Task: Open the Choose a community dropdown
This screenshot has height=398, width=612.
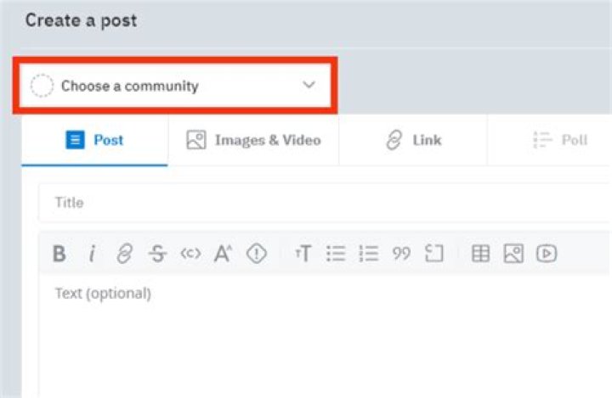Action: [174, 86]
